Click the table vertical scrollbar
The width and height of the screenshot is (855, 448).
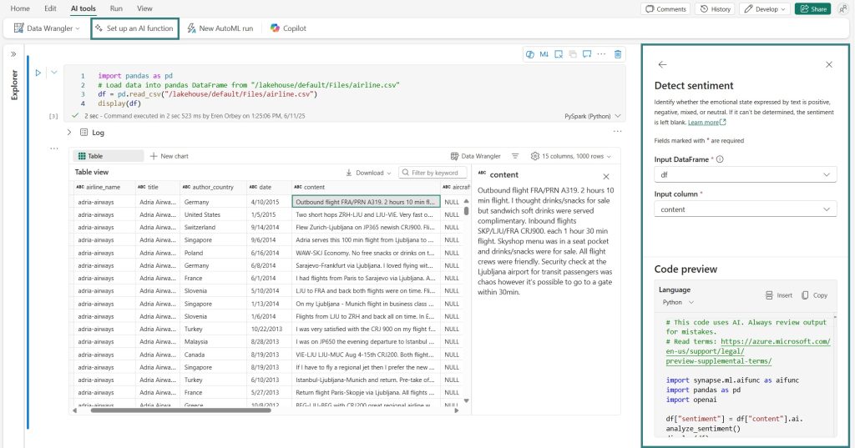466,210
